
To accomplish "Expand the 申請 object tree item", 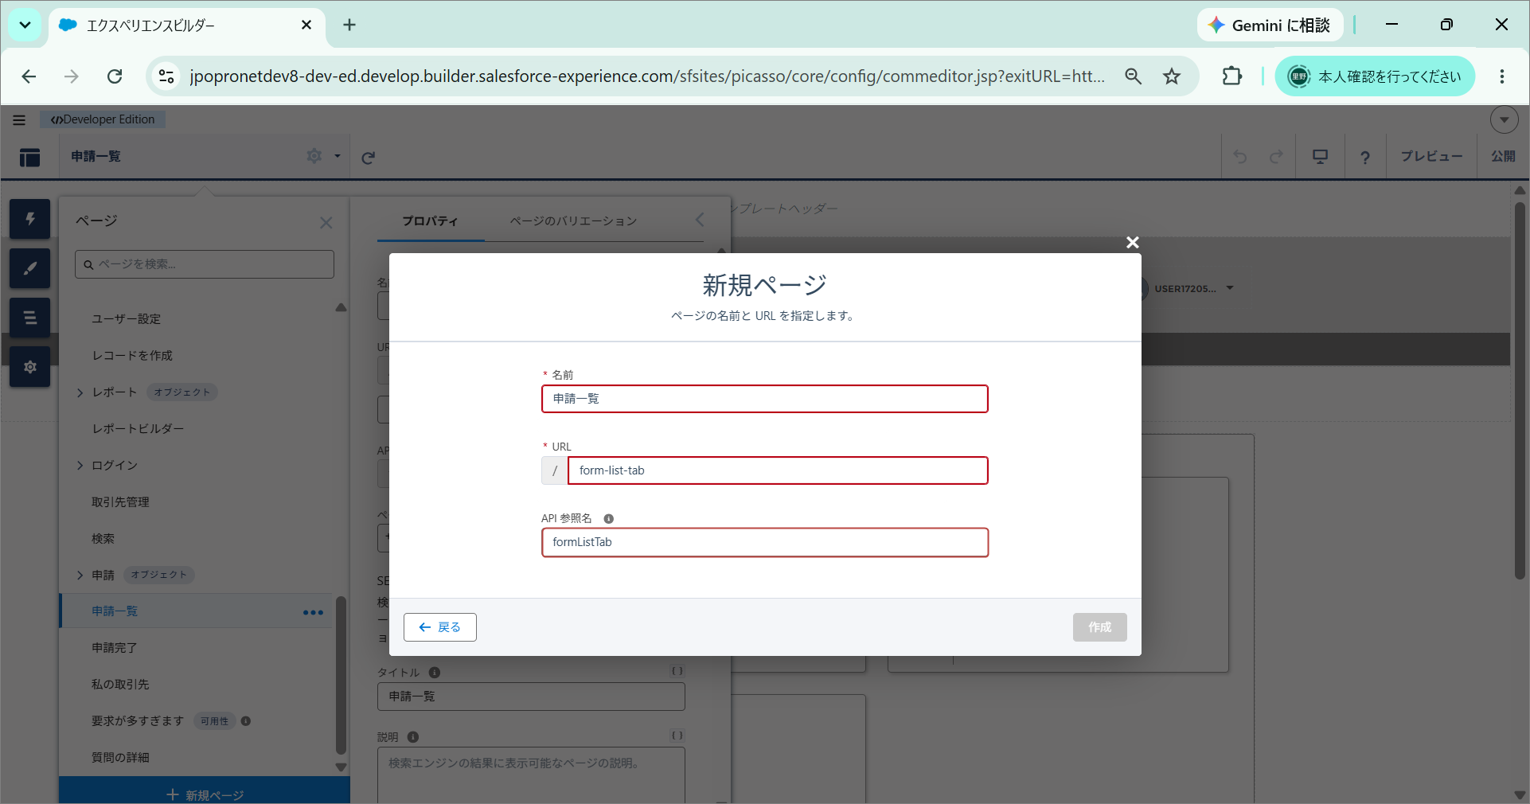I will 80,576.
